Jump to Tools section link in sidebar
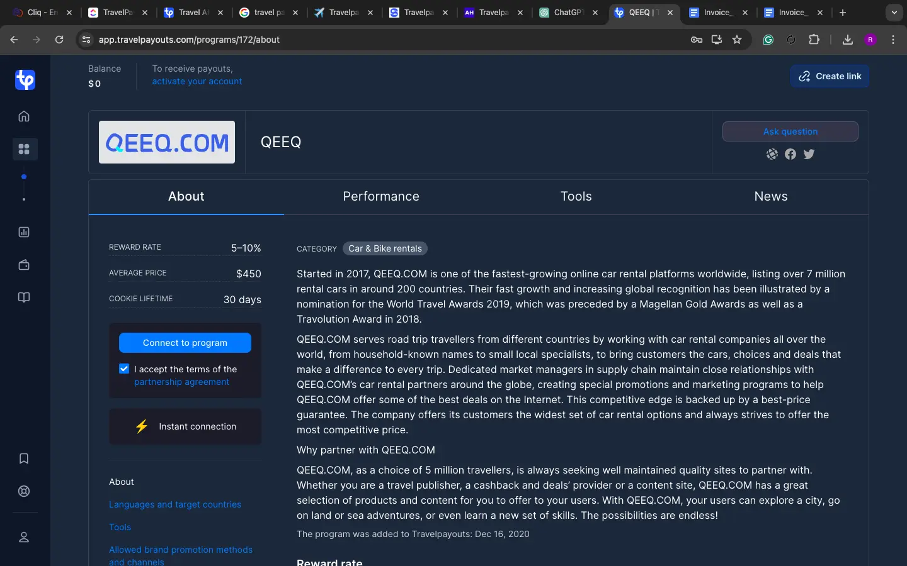This screenshot has height=566, width=907. coord(120,527)
